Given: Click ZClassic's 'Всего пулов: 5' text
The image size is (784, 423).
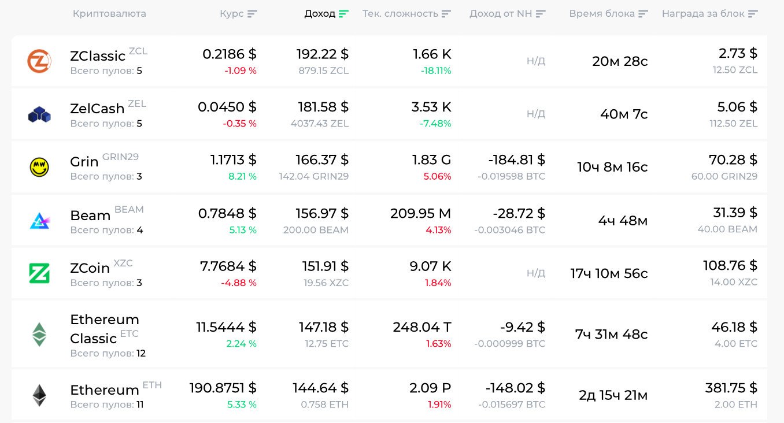Looking at the screenshot, I should (106, 71).
